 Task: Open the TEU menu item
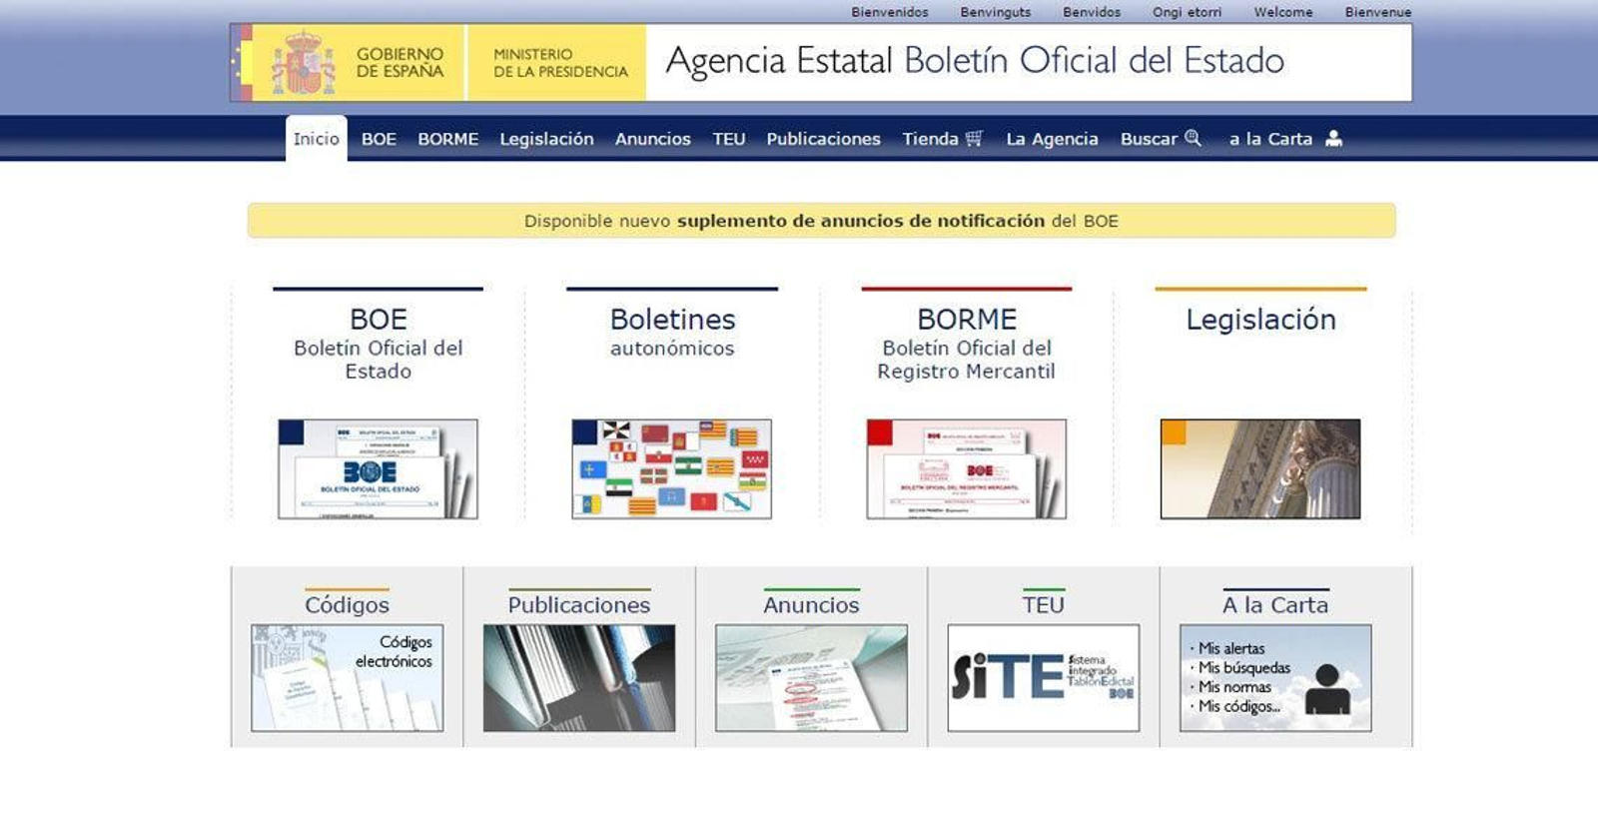point(729,139)
